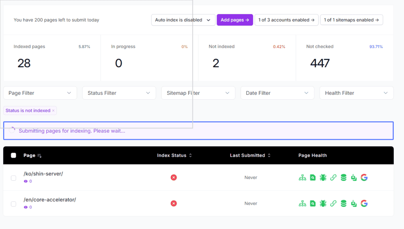Click Google icon for /ko/shin-server/
Image resolution: width=404 pixels, height=229 pixels.
(364, 177)
